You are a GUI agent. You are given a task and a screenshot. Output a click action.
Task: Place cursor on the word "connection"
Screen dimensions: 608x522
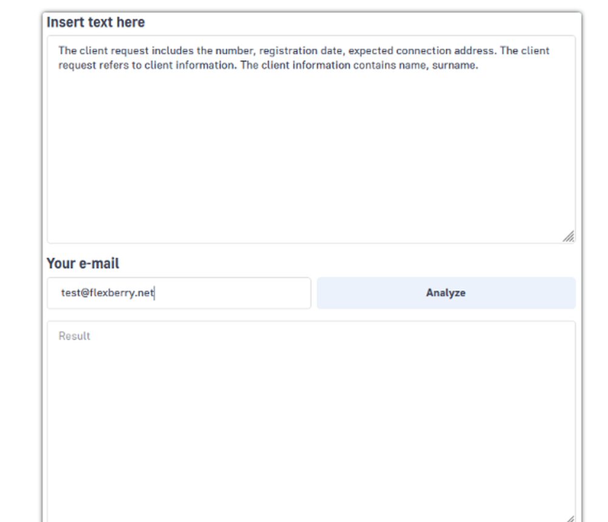(424, 51)
